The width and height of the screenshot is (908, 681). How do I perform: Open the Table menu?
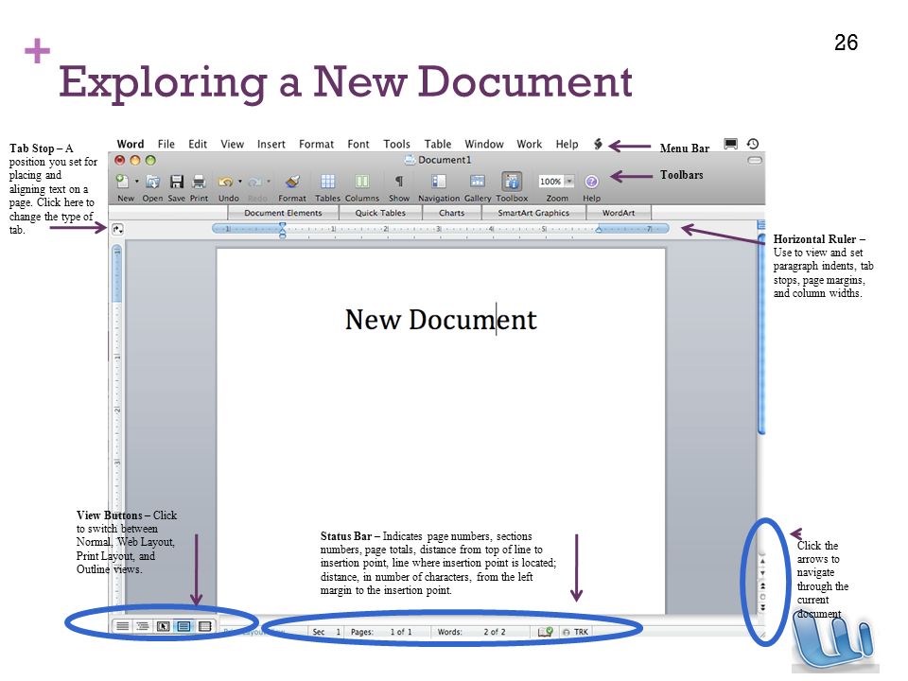click(x=438, y=144)
